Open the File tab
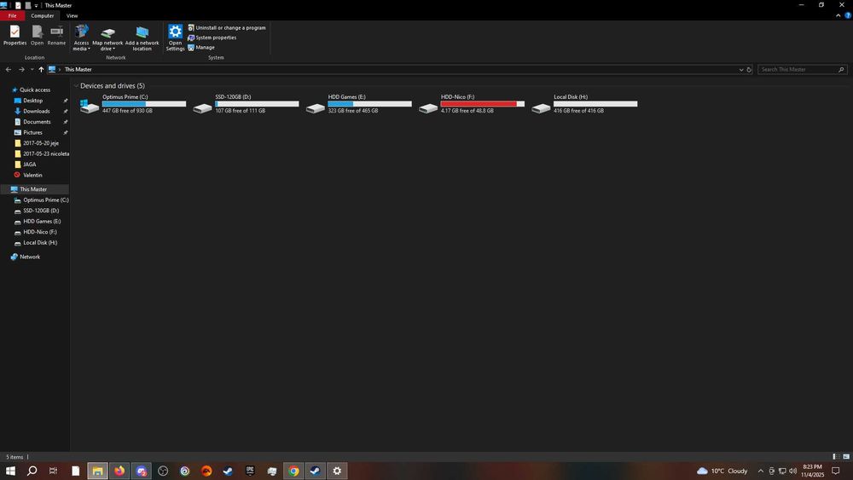 [12, 15]
